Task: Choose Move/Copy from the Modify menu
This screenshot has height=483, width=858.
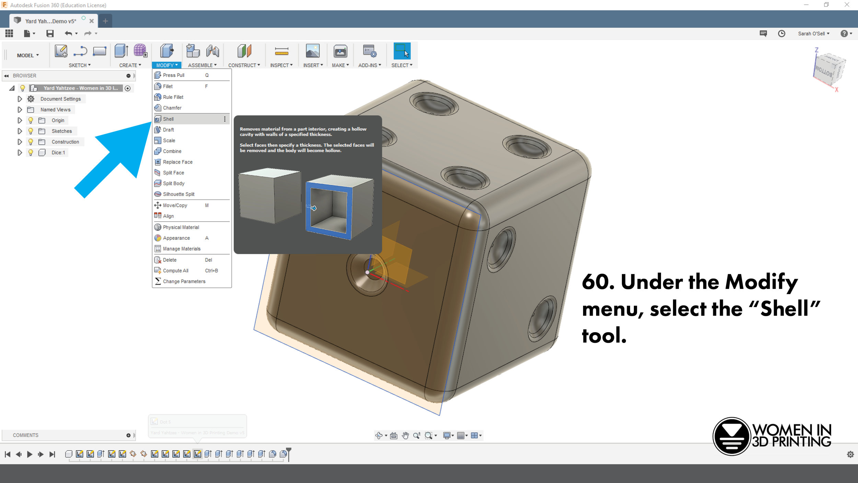Action: [192, 205]
